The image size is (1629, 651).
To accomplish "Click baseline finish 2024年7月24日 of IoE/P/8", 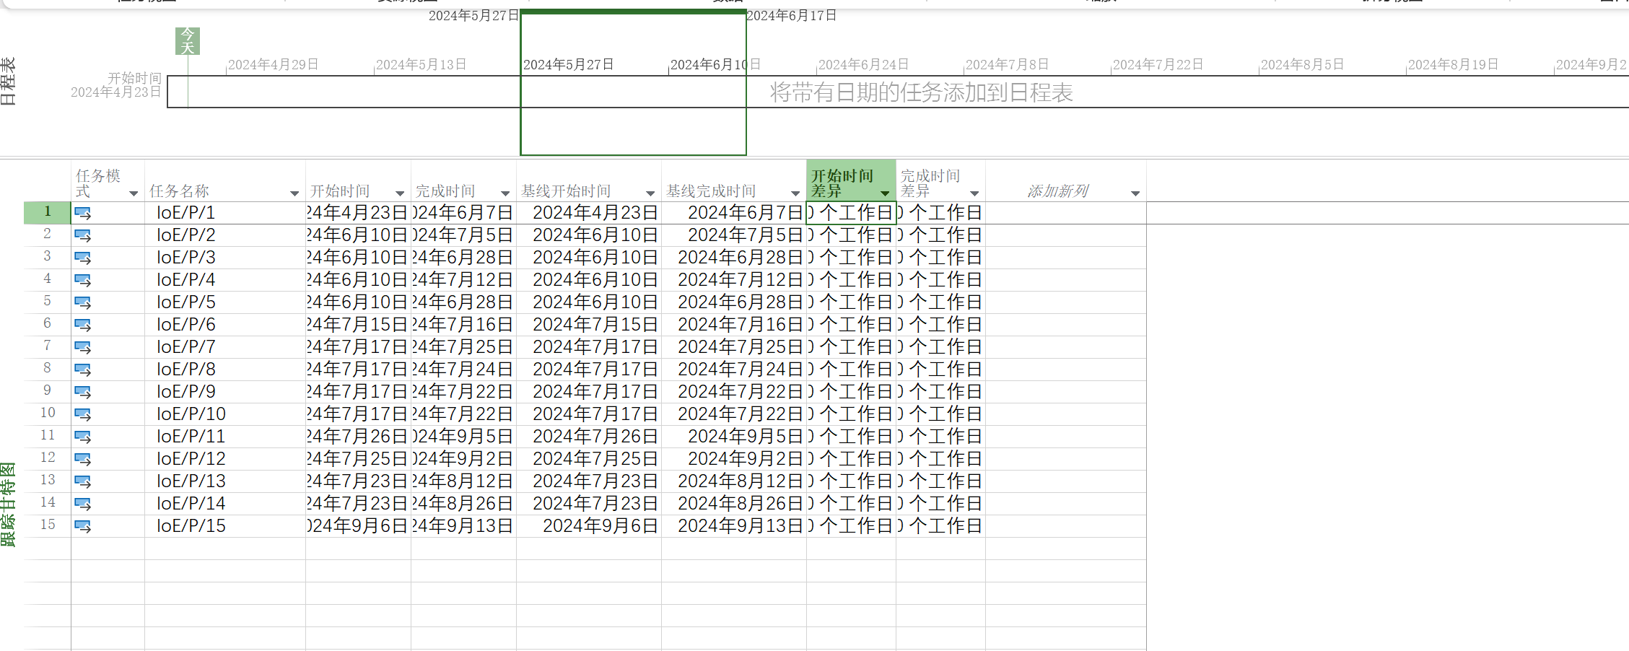I will pyautogui.click(x=741, y=370).
